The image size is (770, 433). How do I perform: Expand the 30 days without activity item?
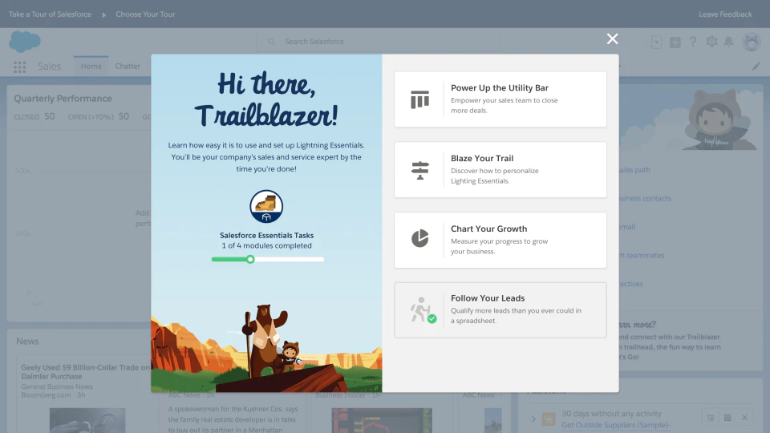click(x=533, y=419)
